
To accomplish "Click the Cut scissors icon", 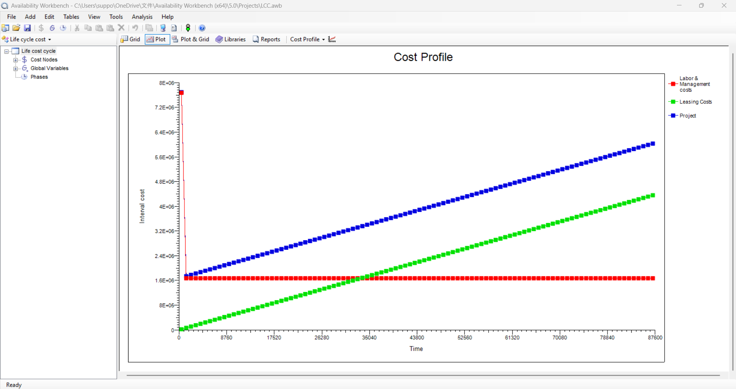I will coord(77,28).
